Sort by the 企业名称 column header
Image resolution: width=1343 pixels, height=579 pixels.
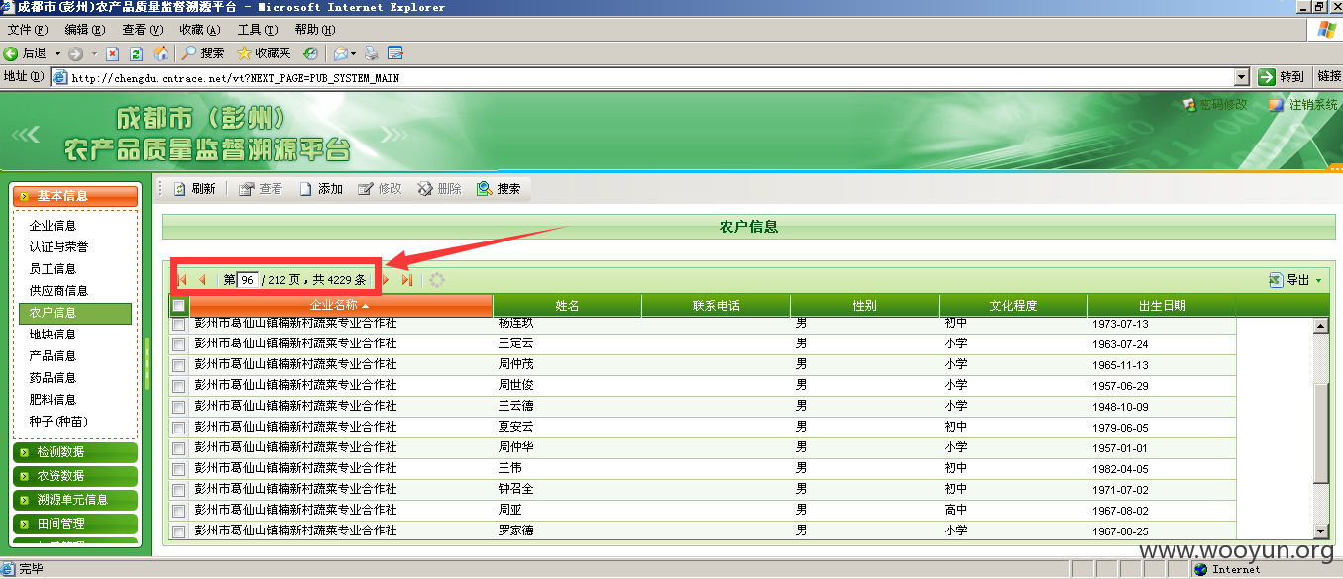pos(340,306)
